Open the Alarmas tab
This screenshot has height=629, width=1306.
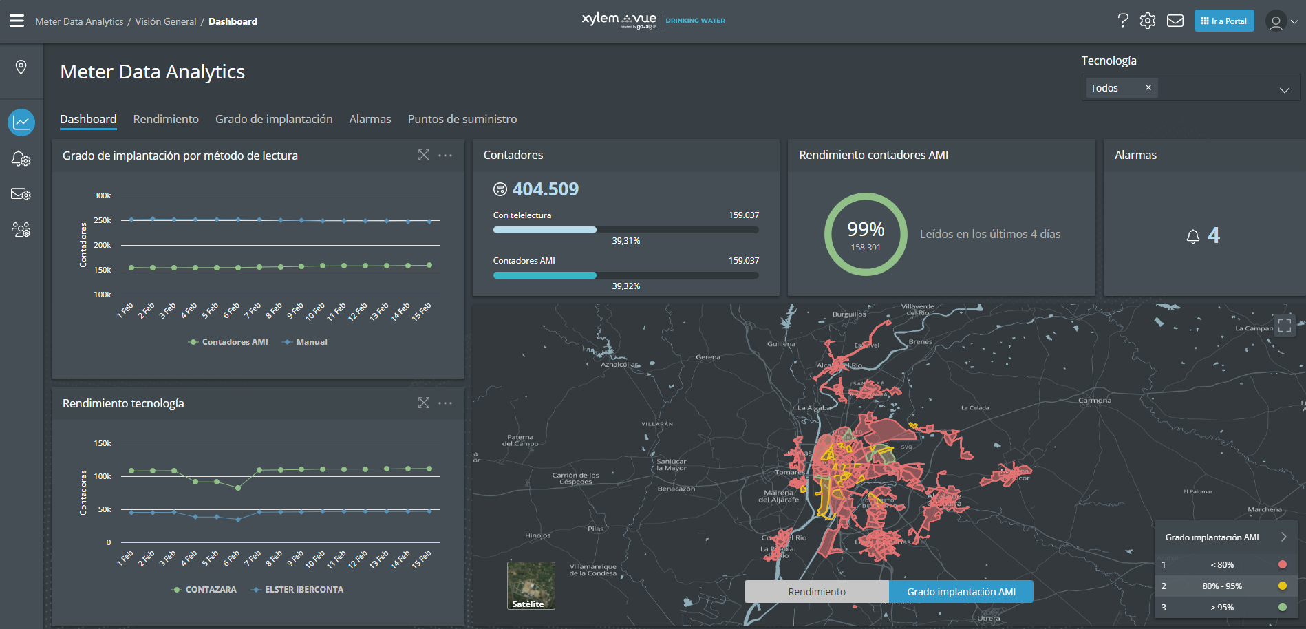[370, 119]
